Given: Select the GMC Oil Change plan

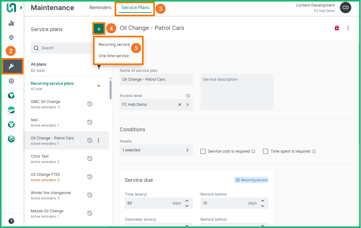Looking at the screenshot, I should 46,102.
